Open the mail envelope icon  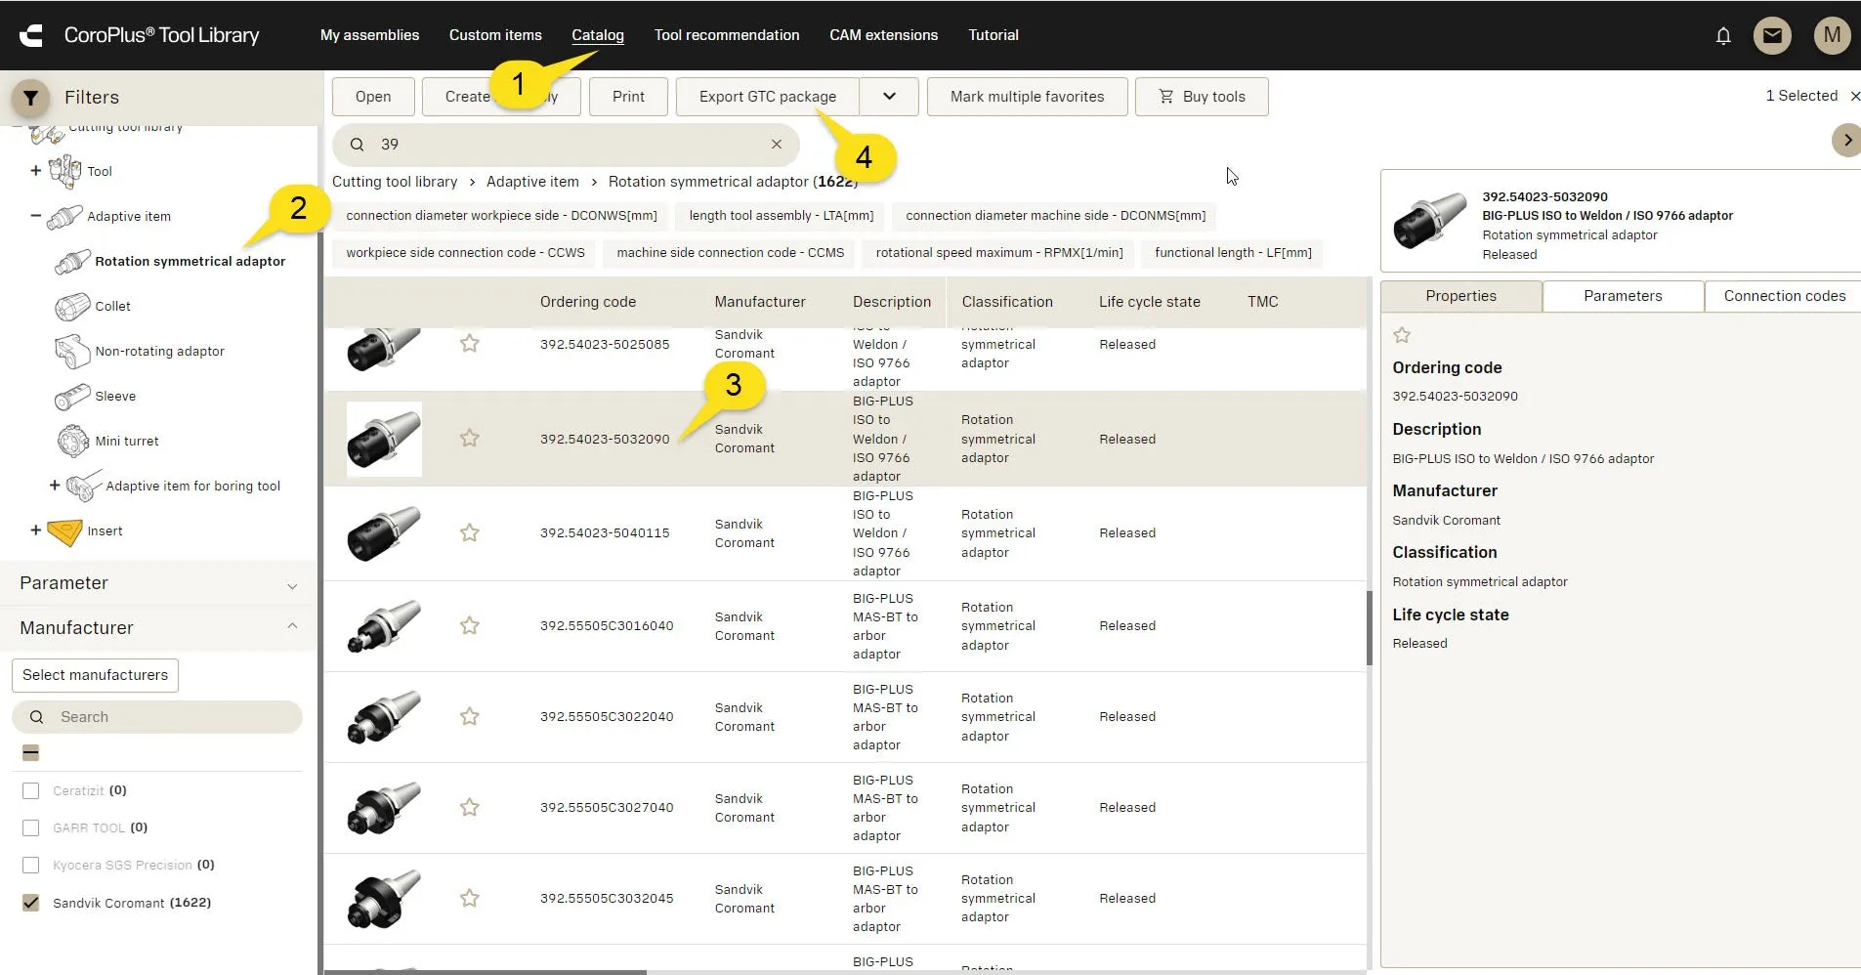(x=1772, y=36)
